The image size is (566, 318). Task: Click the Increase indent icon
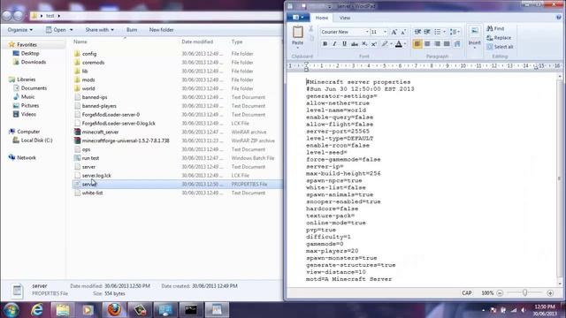click(x=427, y=32)
